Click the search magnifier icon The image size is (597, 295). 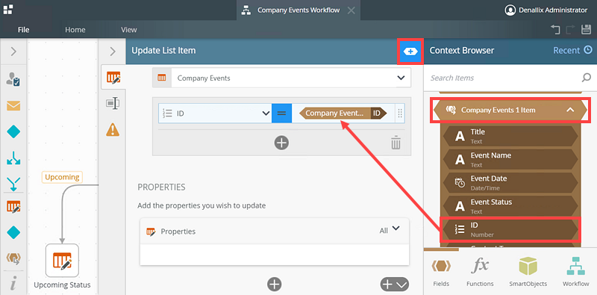(x=587, y=78)
